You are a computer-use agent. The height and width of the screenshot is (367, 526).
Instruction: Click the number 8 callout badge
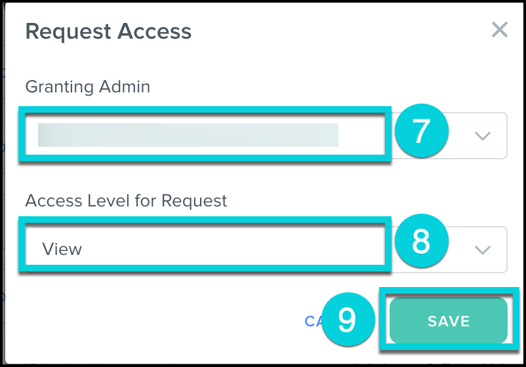coord(420,242)
